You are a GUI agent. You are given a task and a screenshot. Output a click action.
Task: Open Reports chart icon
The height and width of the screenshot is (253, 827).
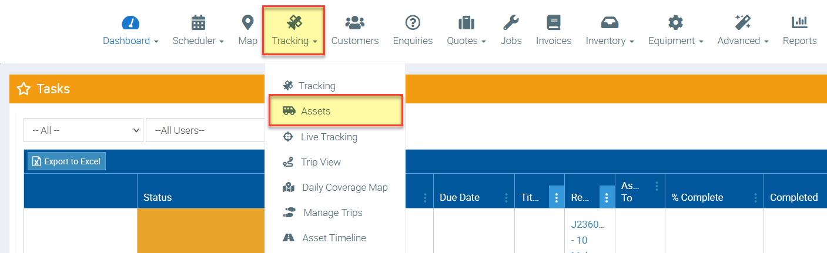tap(799, 23)
